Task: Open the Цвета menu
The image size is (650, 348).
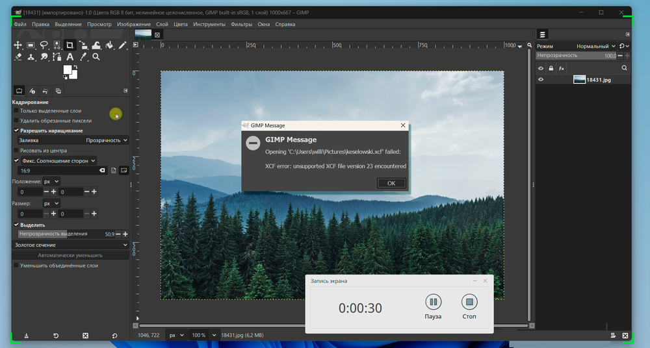Action: (x=180, y=24)
